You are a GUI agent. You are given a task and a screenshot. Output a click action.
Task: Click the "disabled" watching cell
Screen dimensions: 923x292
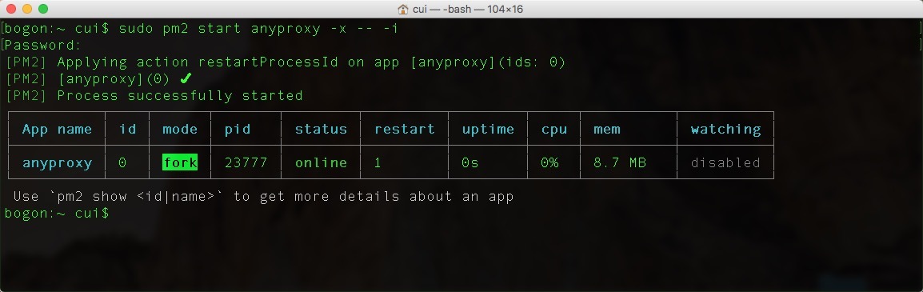(x=725, y=162)
